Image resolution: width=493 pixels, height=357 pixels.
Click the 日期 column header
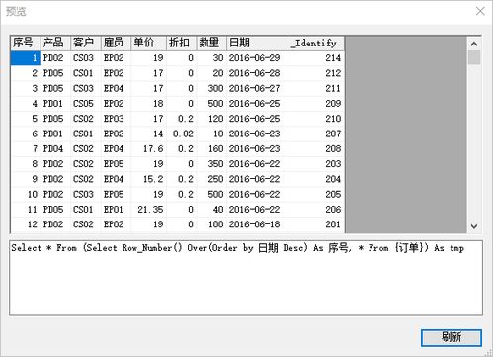(258, 43)
